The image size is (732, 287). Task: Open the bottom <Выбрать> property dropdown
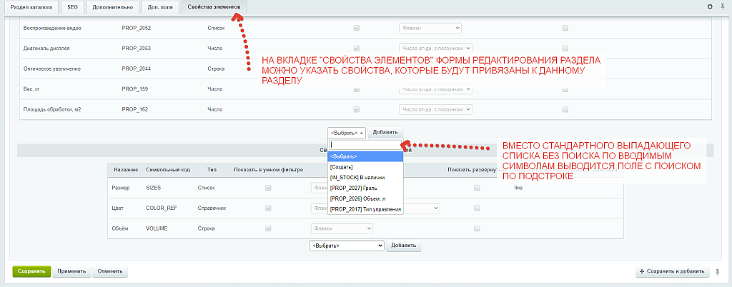click(347, 246)
